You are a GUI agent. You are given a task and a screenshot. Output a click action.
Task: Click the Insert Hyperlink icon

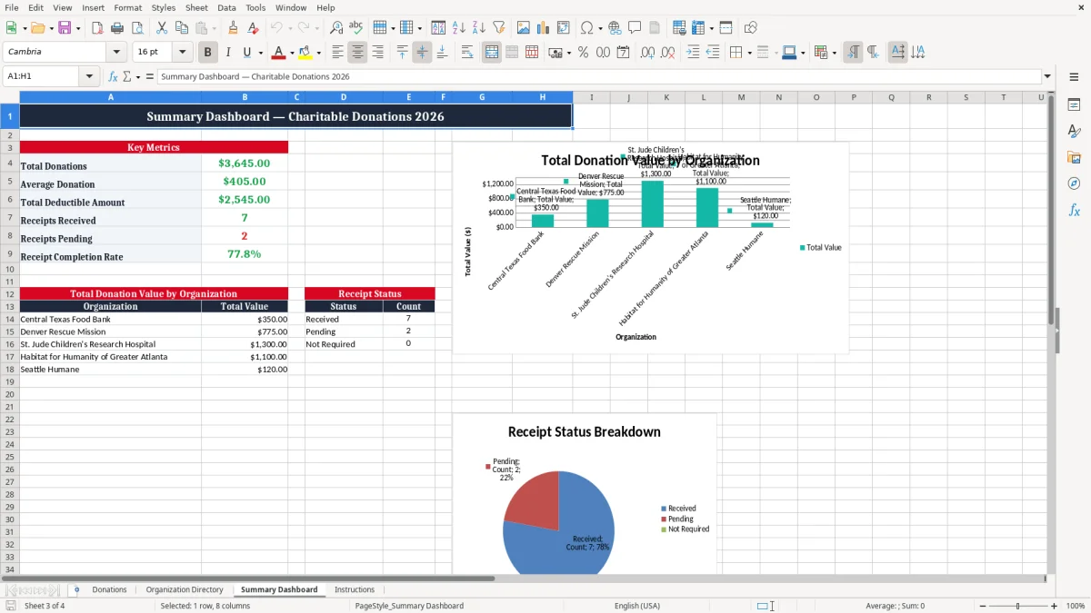(x=615, y=28)
